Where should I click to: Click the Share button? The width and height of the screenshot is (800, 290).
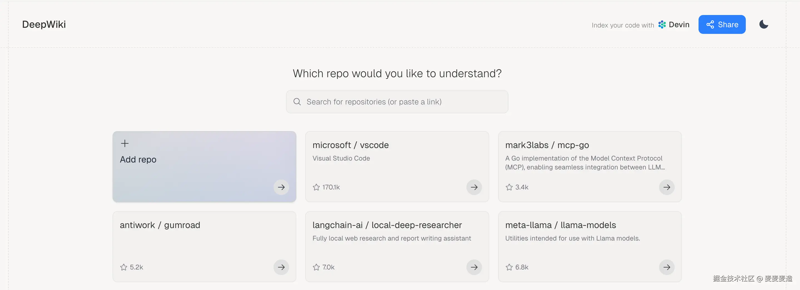click(x=722, y=24)
